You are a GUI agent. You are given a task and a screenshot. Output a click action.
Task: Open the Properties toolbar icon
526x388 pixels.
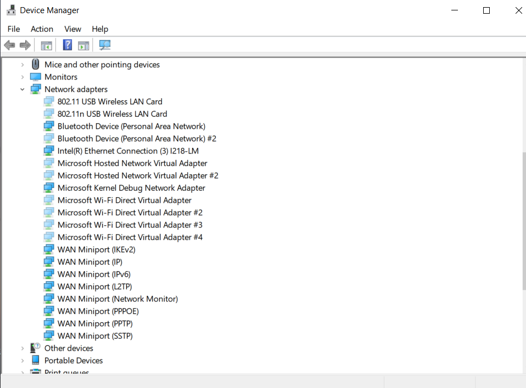point(83,44)
